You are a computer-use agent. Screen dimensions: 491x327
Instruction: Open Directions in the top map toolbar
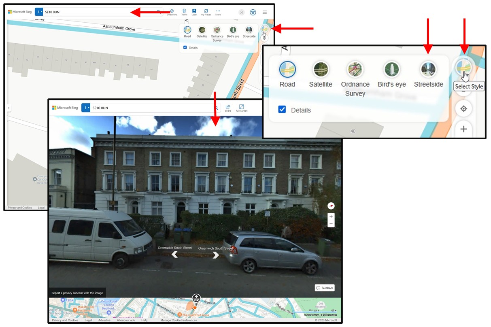coord(172,12)
